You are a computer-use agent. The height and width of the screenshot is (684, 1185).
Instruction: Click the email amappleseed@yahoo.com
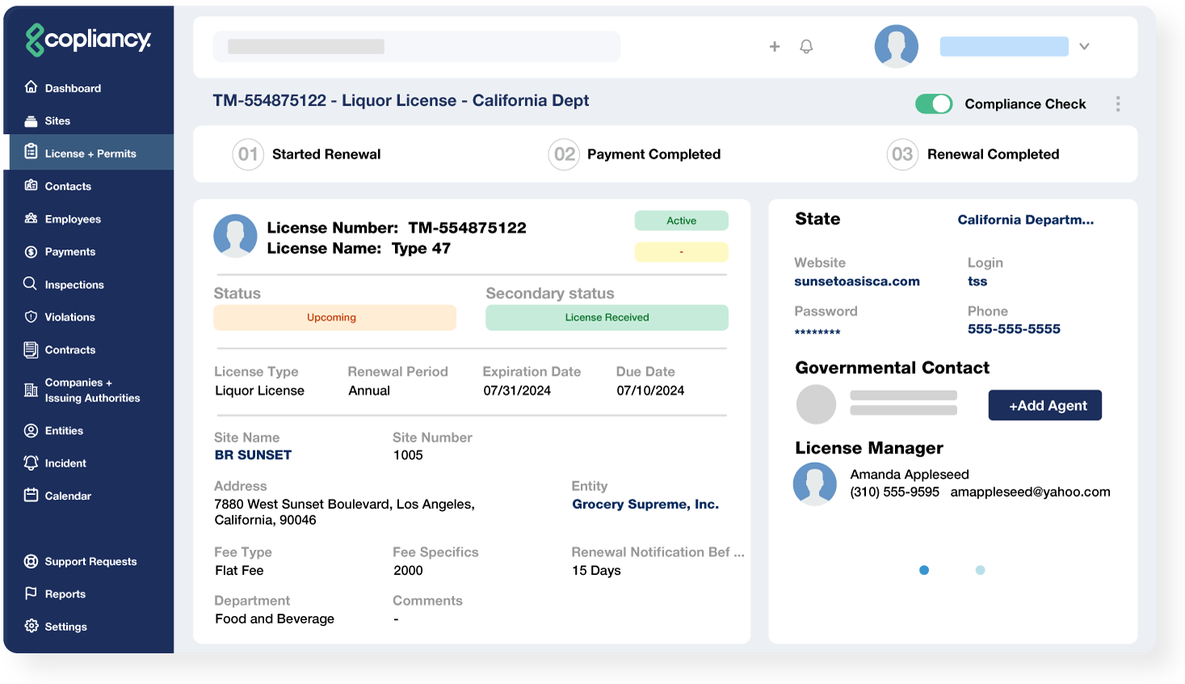click(x=1030, y=492)
